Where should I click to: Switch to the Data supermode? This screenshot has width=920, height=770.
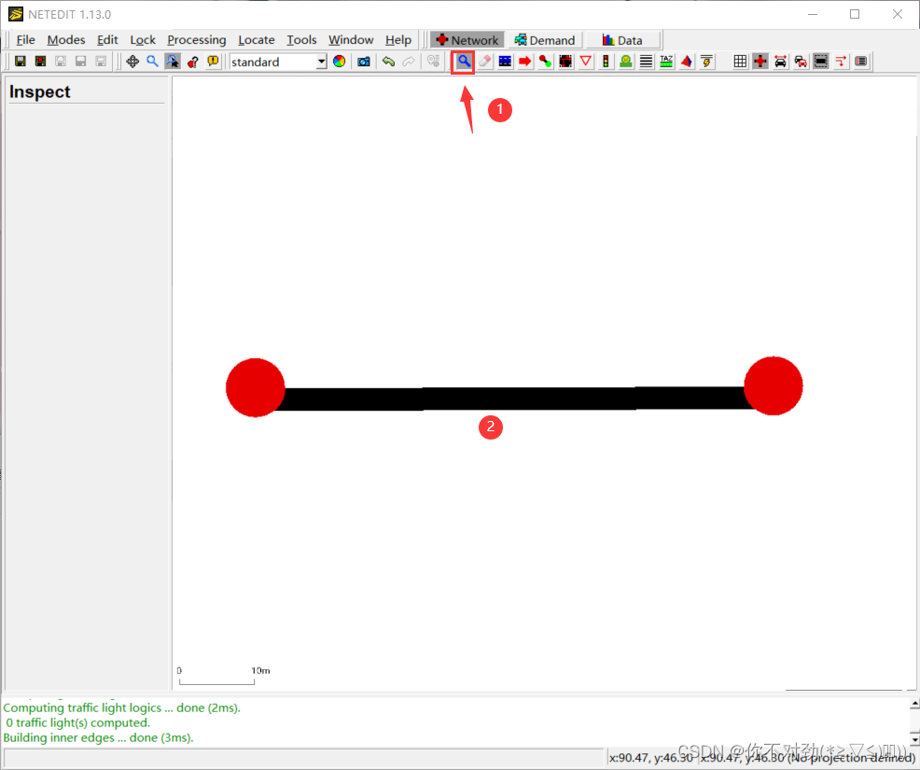(622, 40)
